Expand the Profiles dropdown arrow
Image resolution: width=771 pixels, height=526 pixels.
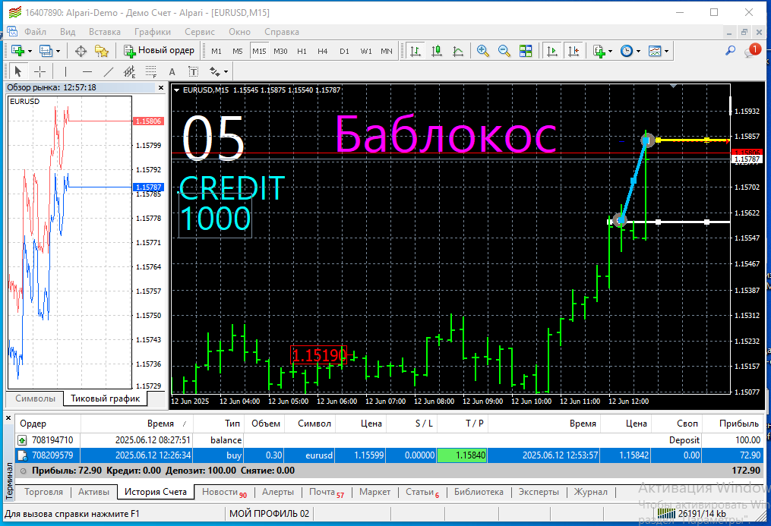tap(58, 51)
